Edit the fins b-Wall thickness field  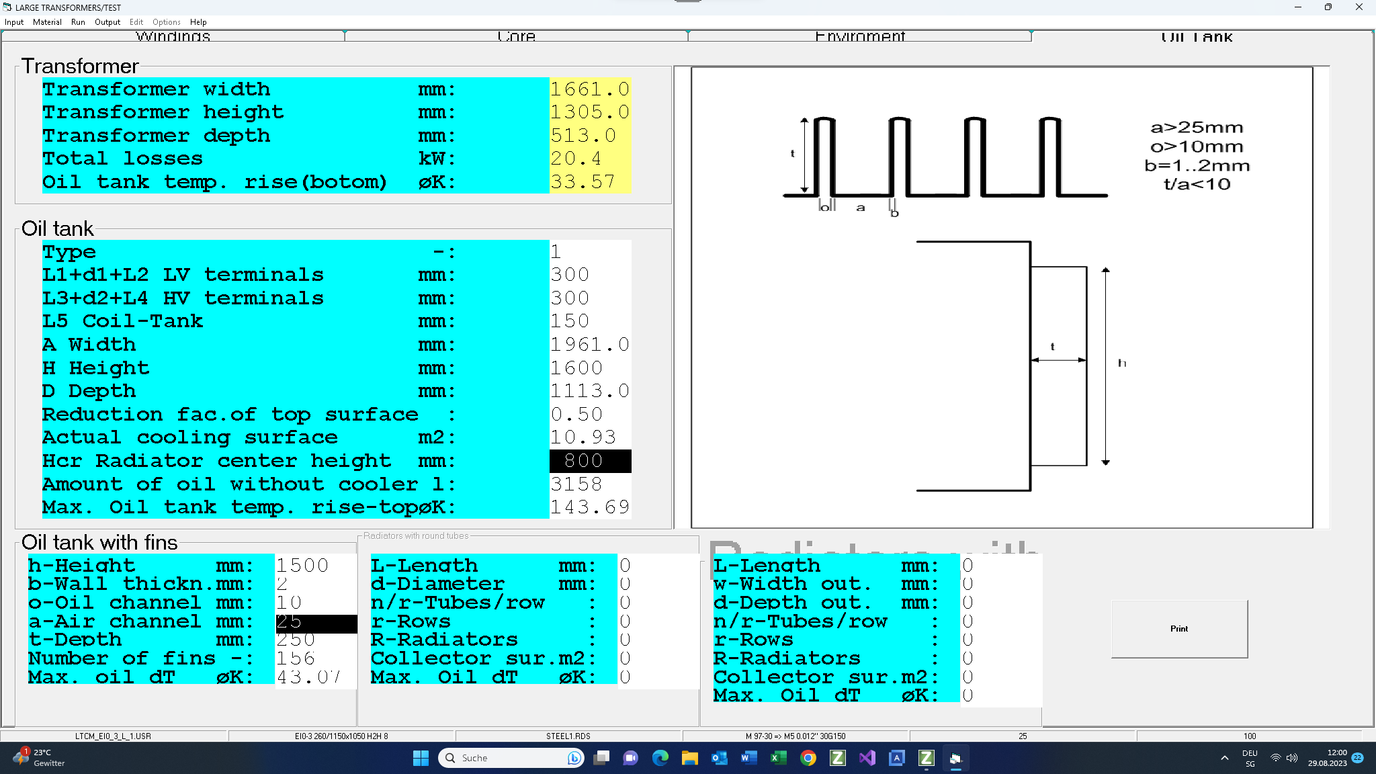coord(316,585)
